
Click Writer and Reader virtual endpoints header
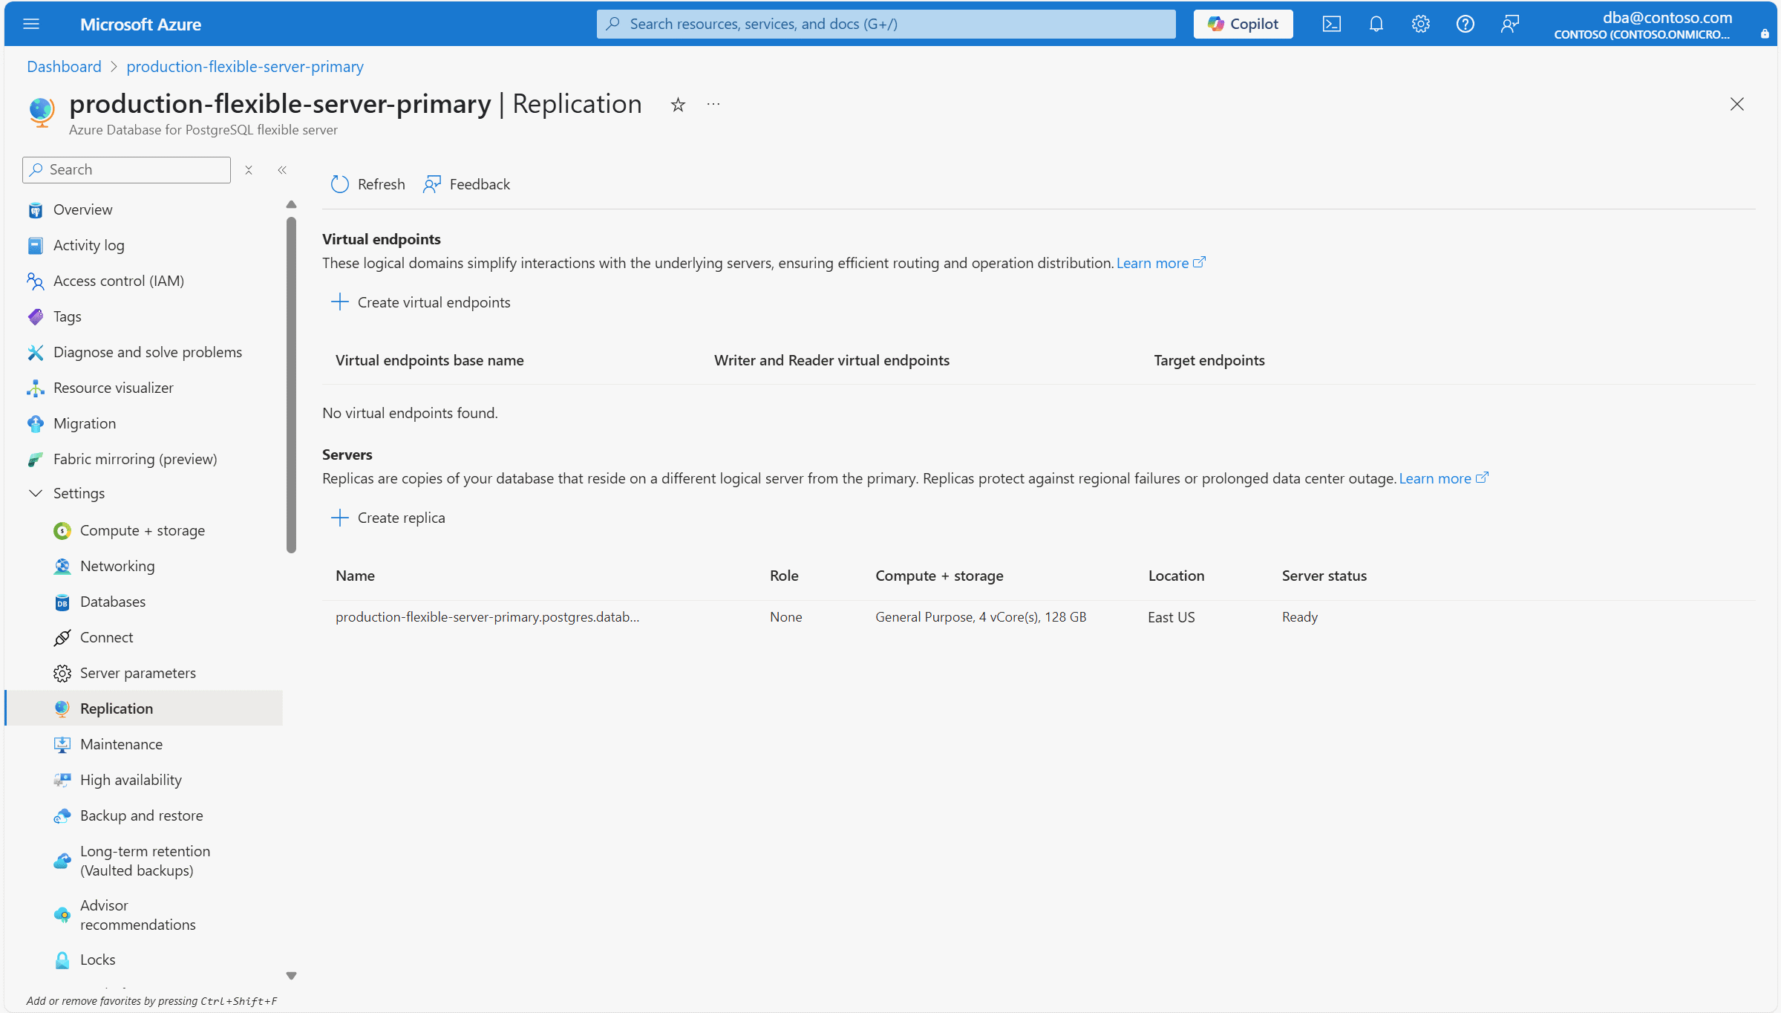coord(831,360)
